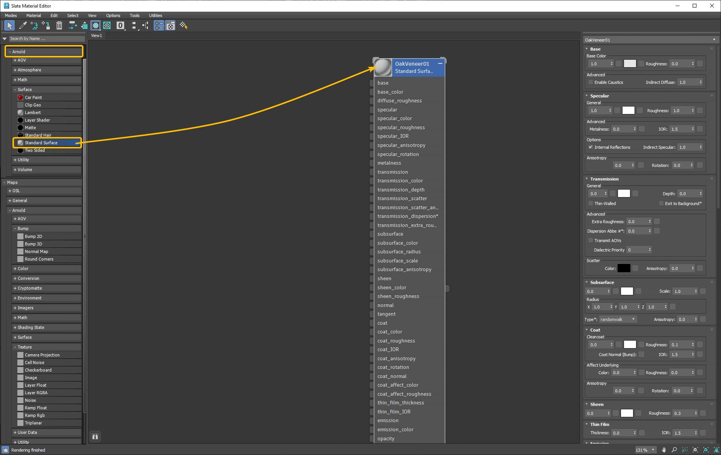The width and height of the screenshot is (721, 455).
Task: Toggle Show Shaded Material in Viewport
Action: (96, 25)
